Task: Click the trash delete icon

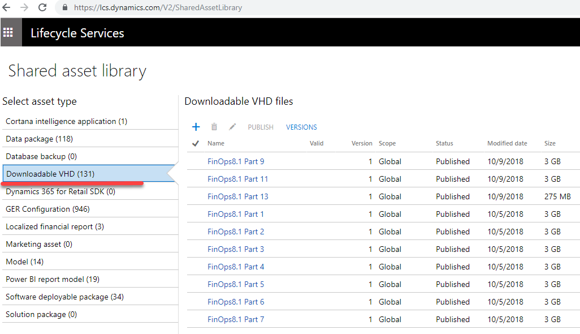Action: point(214,127)
